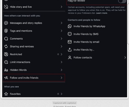Click the Hidden Words Aa icon
Screen dimensions: 129x107
click(x=6, y=70)
